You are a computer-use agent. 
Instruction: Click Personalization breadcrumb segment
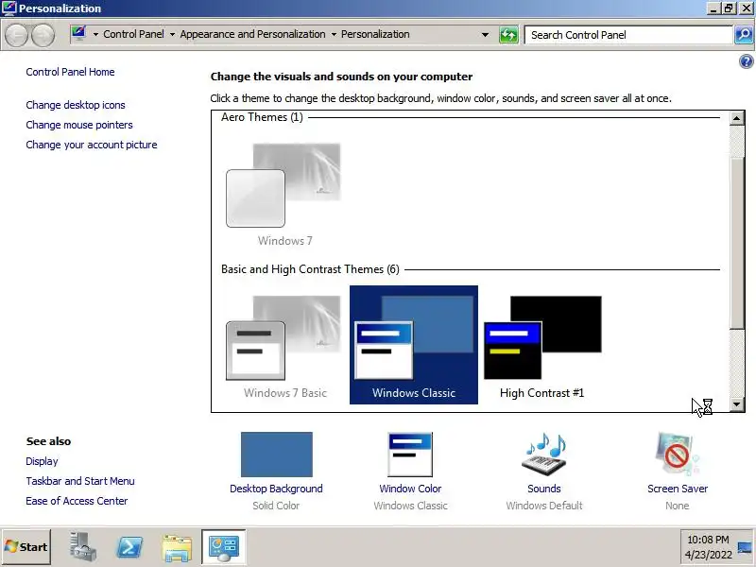[375, 34]
